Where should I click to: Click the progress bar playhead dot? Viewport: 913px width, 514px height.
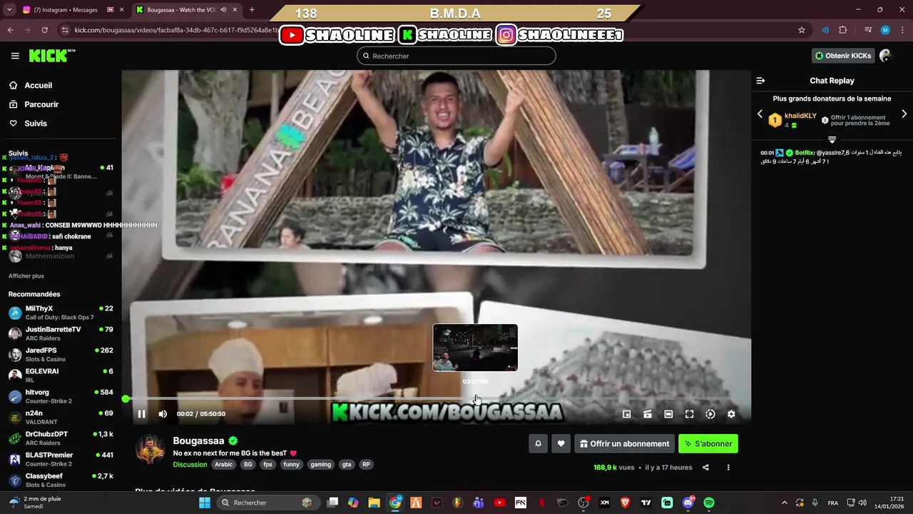[126, 398]
